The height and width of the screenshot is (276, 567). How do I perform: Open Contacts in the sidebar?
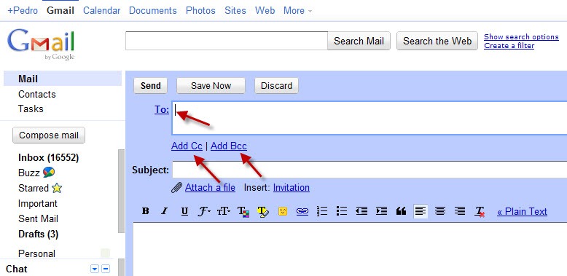(37, 94)
